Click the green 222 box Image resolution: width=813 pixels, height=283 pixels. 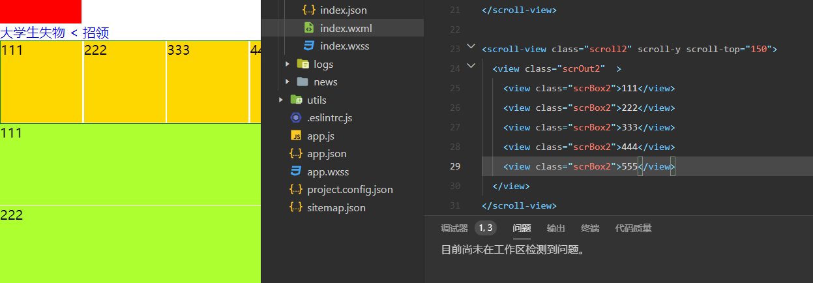tap(130, 245)
